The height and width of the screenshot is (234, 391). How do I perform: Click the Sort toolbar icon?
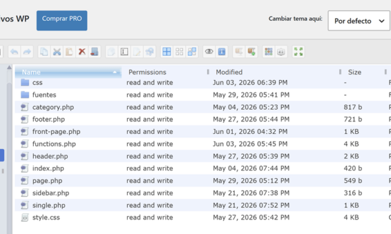(x=281, y=52)
